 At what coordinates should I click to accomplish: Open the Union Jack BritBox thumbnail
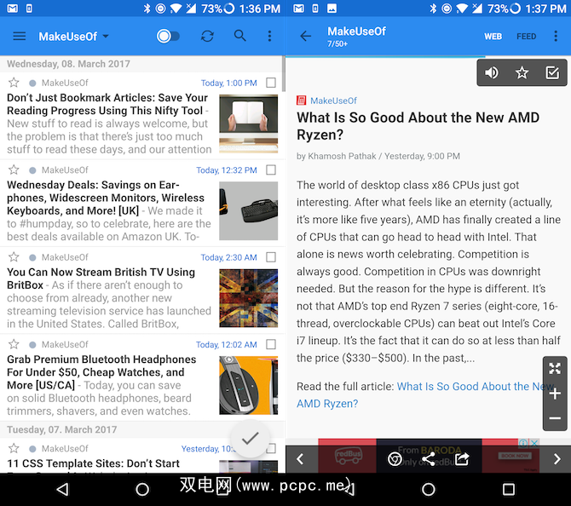pyautogui.click(x=248, y=298)
